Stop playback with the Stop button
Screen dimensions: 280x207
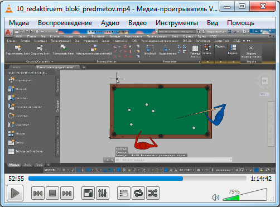point(52,193)
